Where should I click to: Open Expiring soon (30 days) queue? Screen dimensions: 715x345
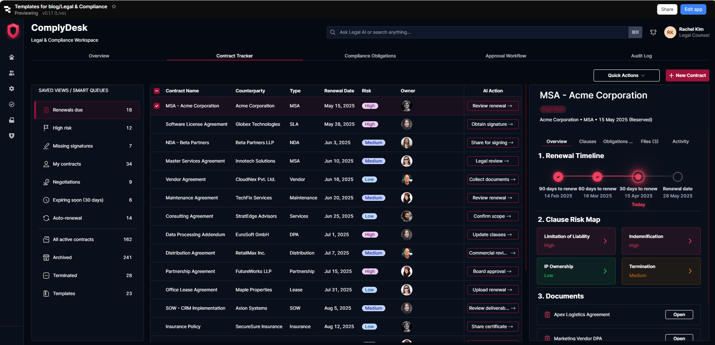coord(87,200)
